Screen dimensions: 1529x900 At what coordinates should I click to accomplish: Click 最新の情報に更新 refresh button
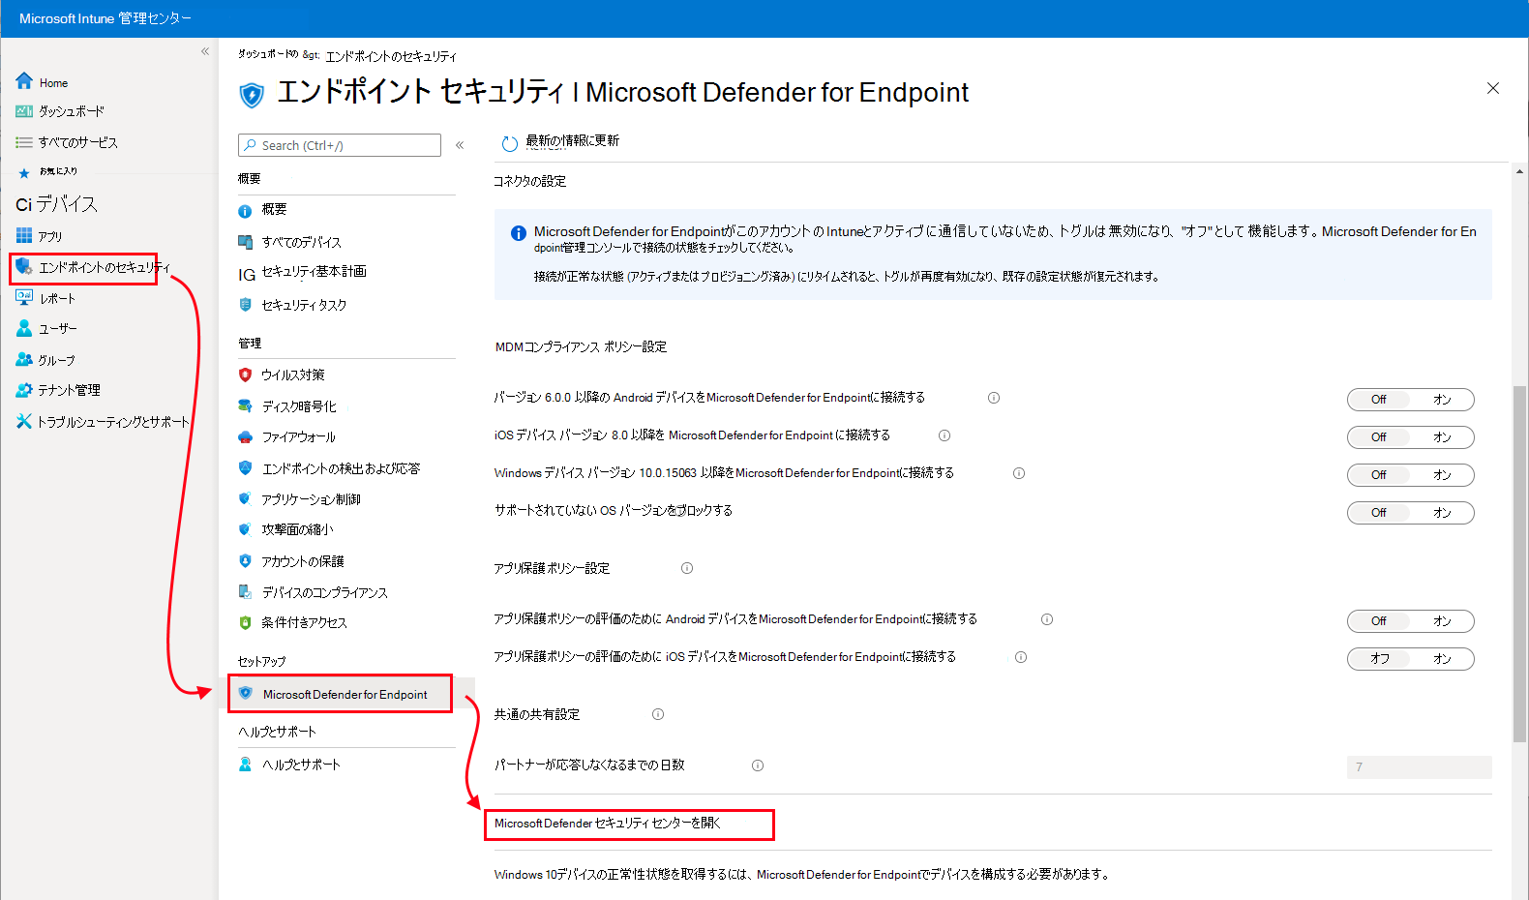click(560, 143)
